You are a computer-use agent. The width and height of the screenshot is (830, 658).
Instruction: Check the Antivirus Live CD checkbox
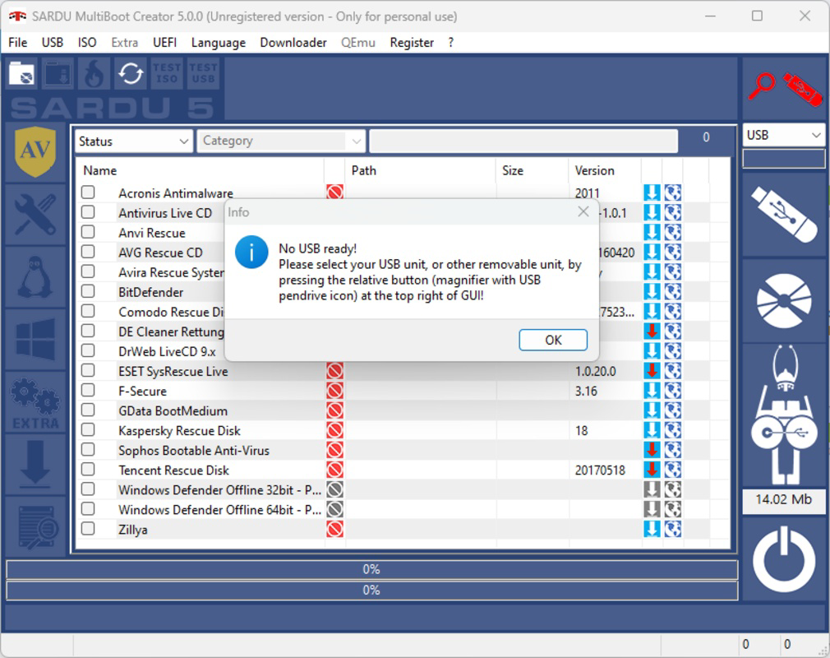tap(88, 212)
